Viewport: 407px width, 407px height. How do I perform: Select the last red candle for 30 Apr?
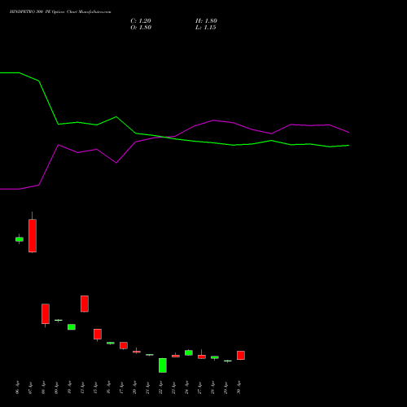pos(241,355)
